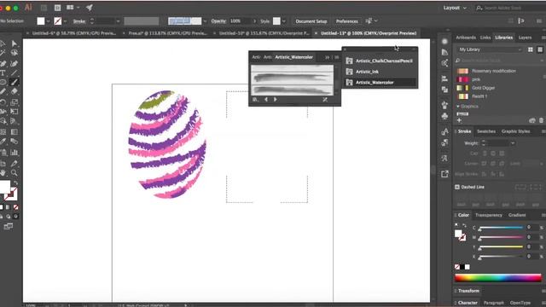Screen dimensions: 546x307
Task: Switch Libraries to list view
Action: 540,49
